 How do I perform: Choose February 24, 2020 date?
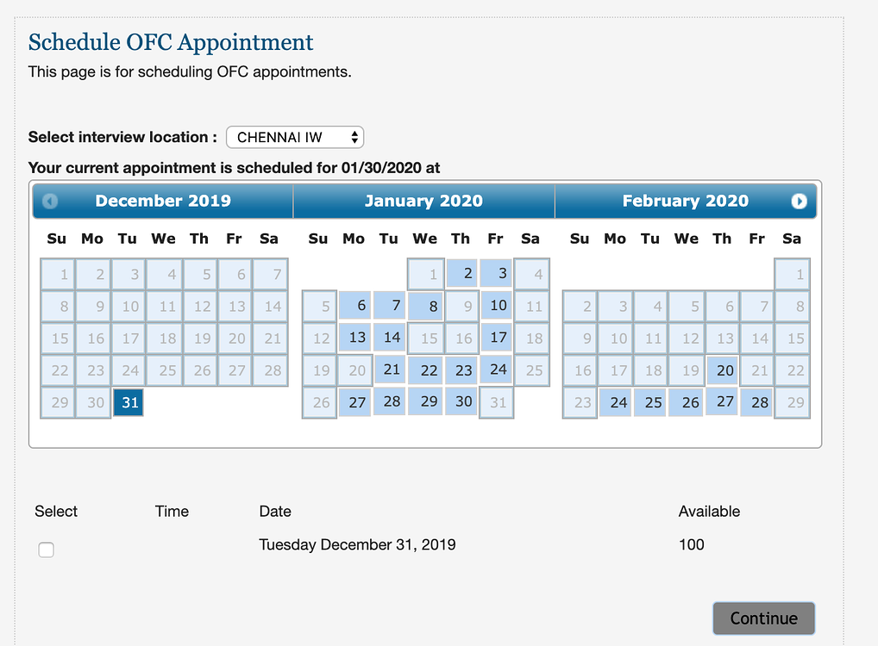tap(616, 402)
